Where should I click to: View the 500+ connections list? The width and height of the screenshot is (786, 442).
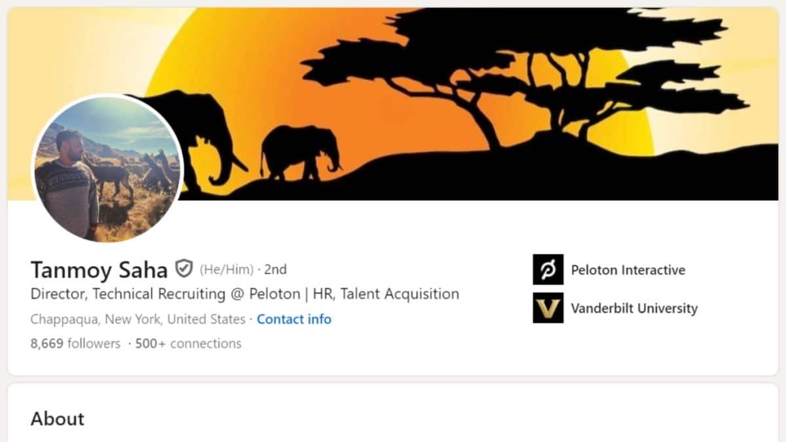tap(189, 343)
